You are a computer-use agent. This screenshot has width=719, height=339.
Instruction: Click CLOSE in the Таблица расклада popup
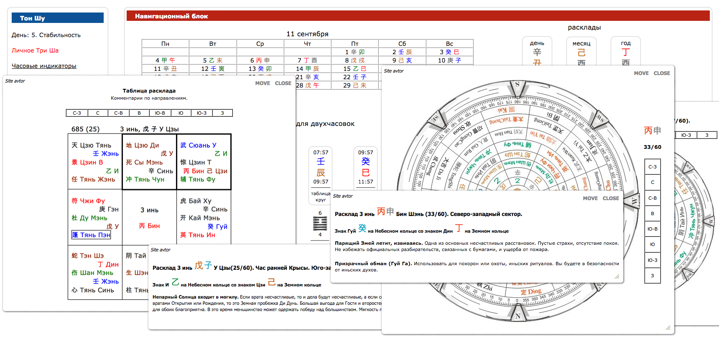(283, 83)
